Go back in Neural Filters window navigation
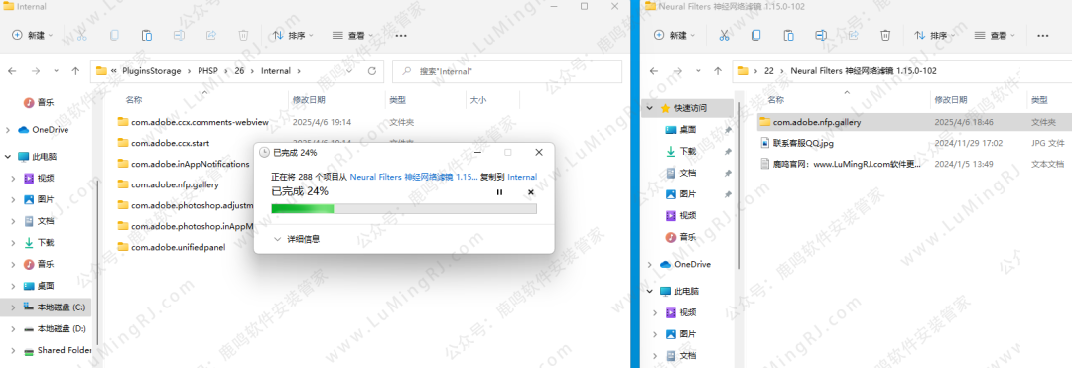Image resolution: width=1072 pixels, height=368 pixels. (x=653, y=71)
